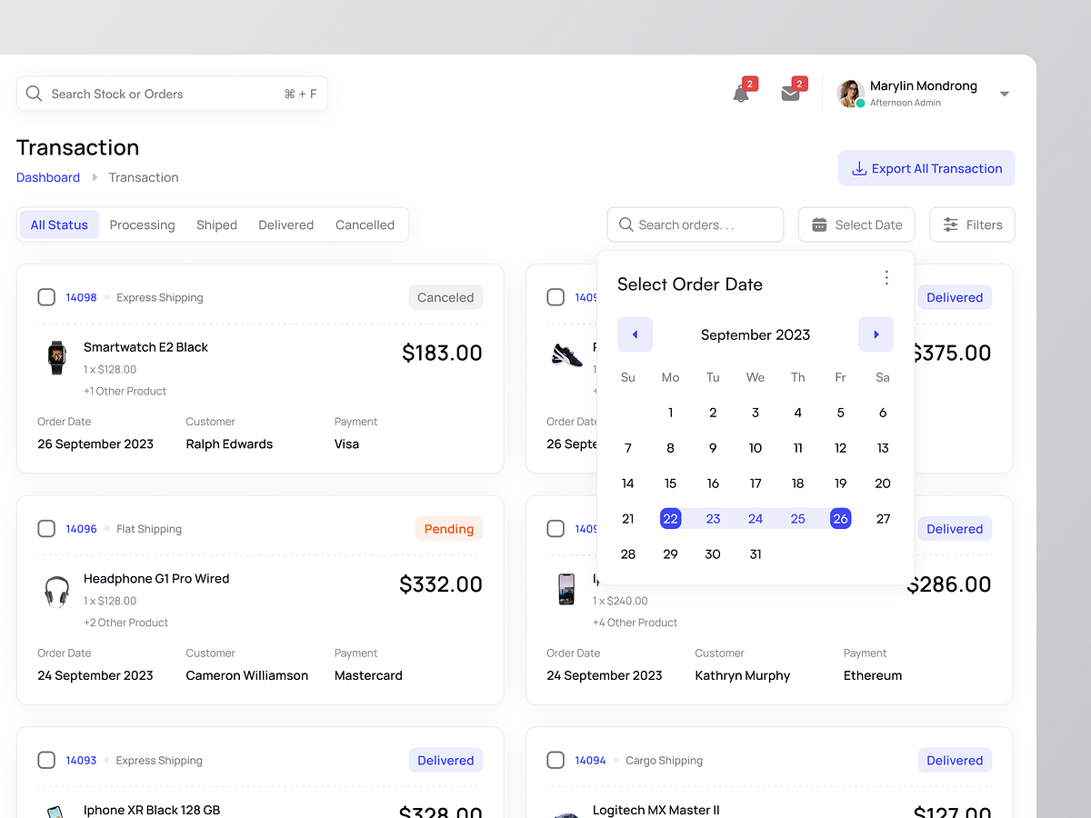Open the calendar icon beside Select Date
Screen dimensions: 1091x818
817,224
